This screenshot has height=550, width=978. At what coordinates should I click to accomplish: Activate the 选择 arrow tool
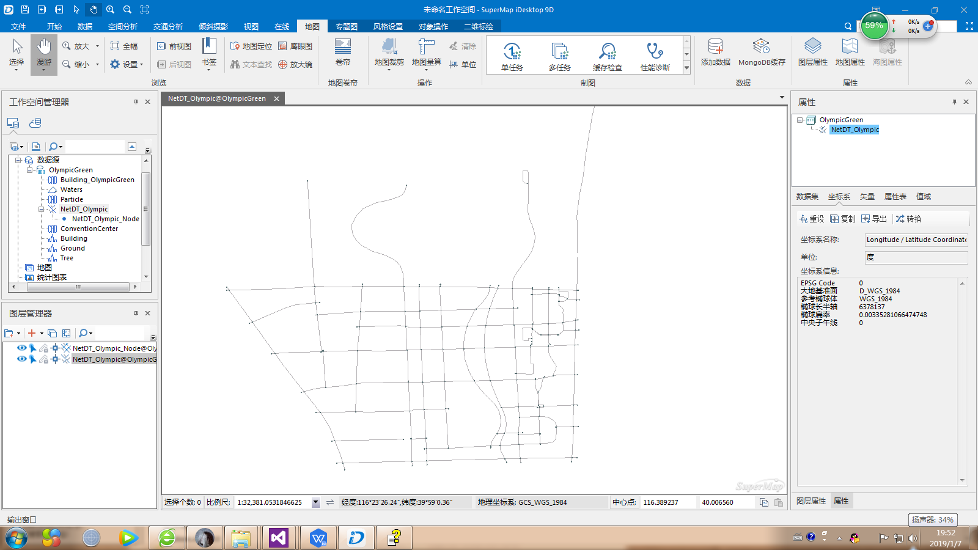(x=17, y=54)
